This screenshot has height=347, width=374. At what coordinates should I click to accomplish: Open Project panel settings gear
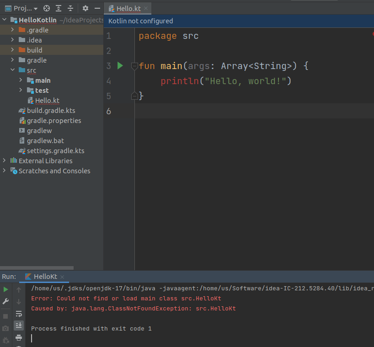pyautogui.click(x=85, y=9)
